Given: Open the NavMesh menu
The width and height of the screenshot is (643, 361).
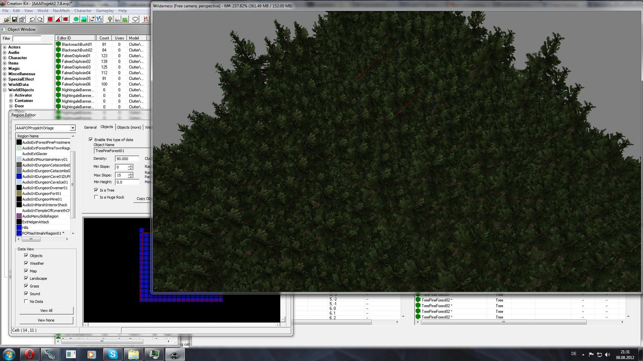Looking at the screenshot, I should (x=61, y=11).
